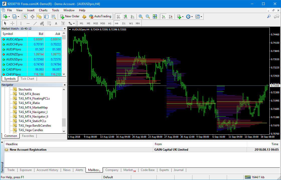Open the Data Window crosshair-circle icon
281x180 pixels.
32,17
